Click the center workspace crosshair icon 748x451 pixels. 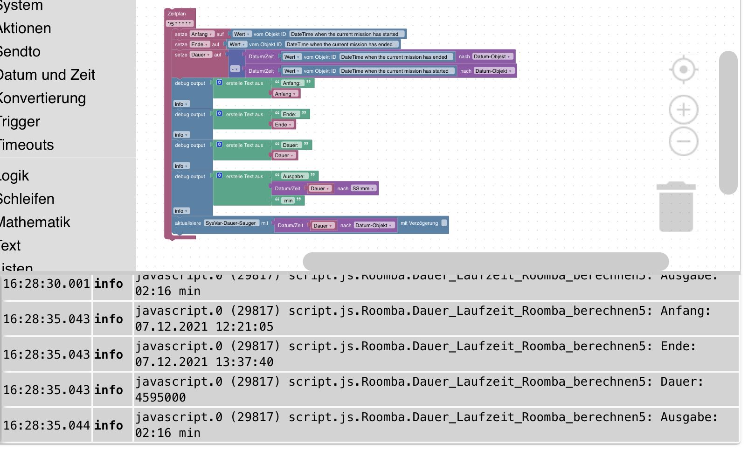(683, 69)
